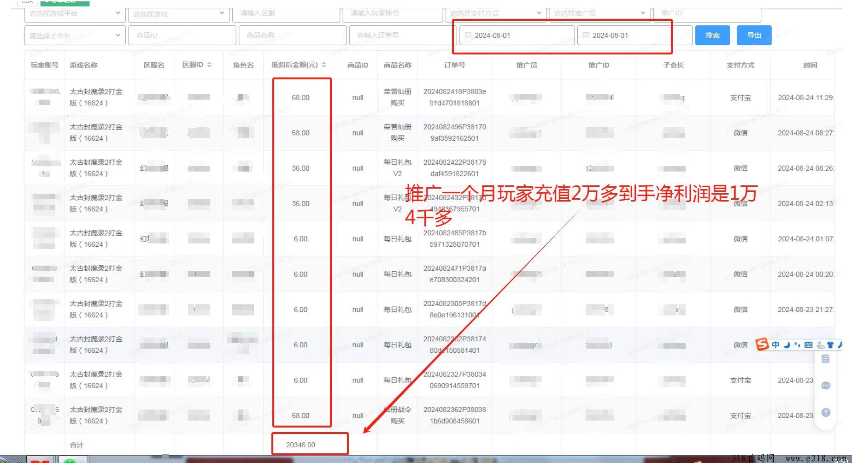Open the 请选择子会长 dropdown
The image size is (852, 463).
tap(75, 36)
